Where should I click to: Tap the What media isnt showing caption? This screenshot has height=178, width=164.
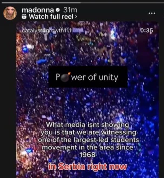(x=88, y=140)
